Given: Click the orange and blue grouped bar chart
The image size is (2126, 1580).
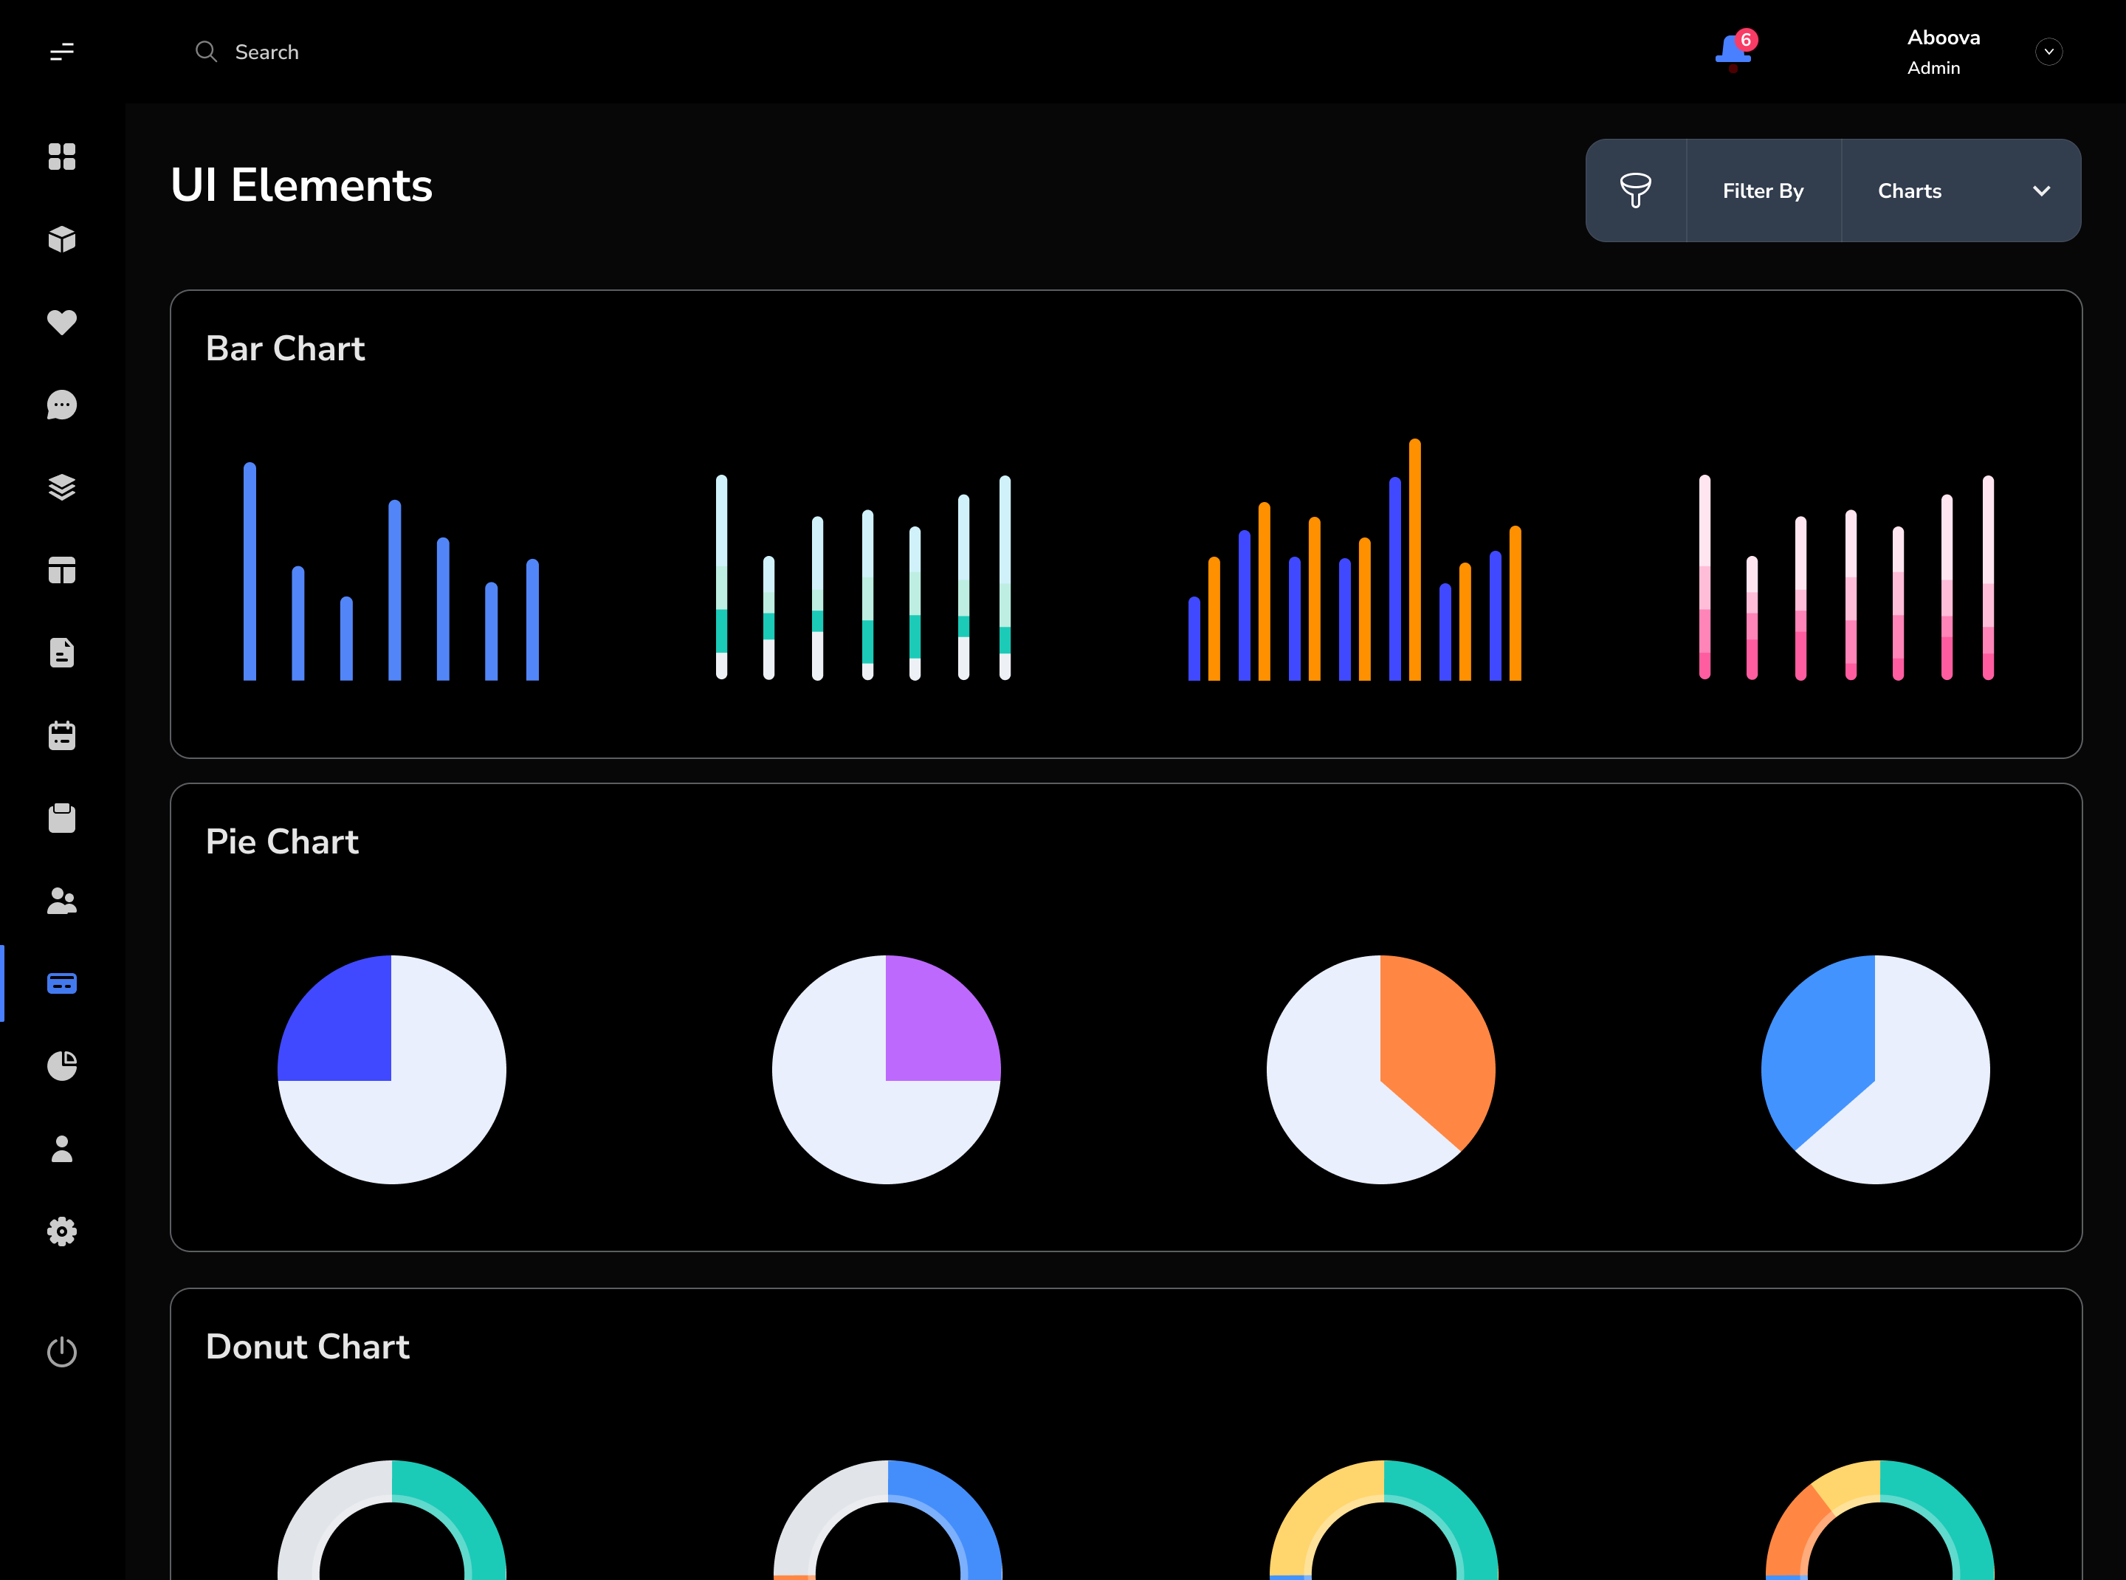Looking at the screenshot, I should [x=1354, y=560].
